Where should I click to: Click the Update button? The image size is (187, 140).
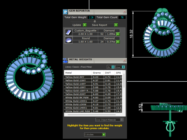[79, 25]
